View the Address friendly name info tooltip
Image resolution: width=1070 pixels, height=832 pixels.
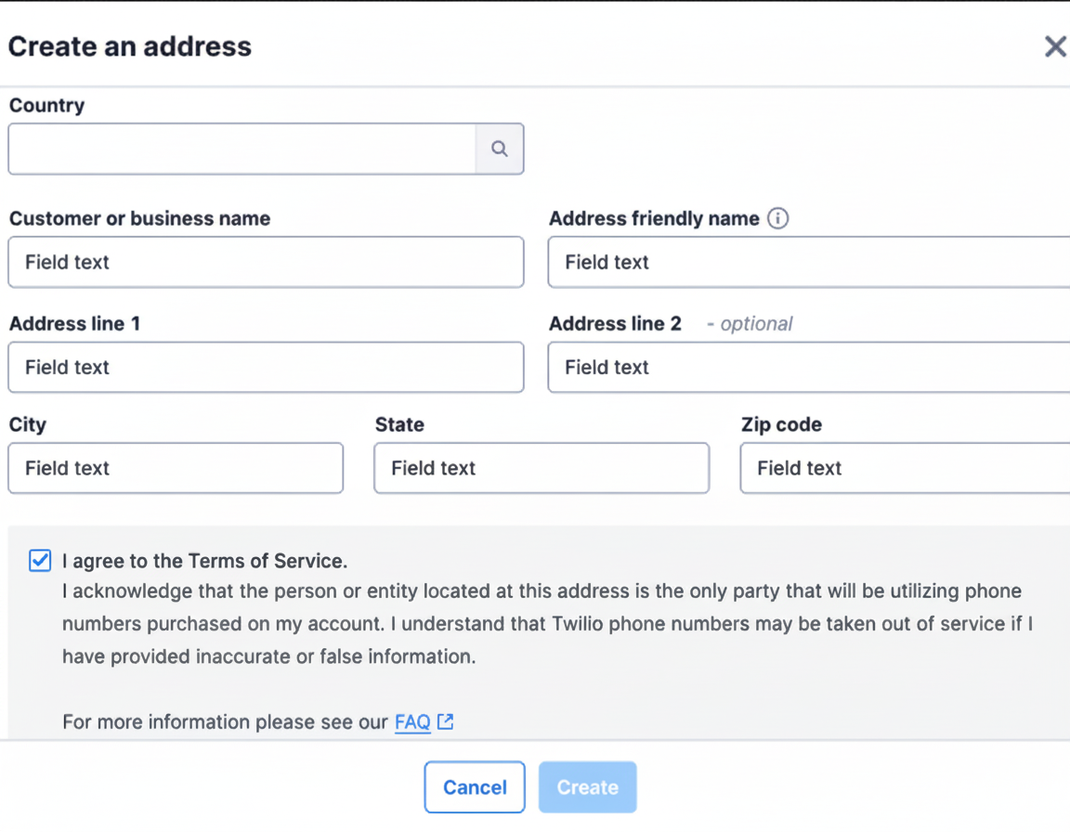click(778, 218)
